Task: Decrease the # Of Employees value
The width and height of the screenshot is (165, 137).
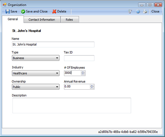Action: [x=83, y=74]
